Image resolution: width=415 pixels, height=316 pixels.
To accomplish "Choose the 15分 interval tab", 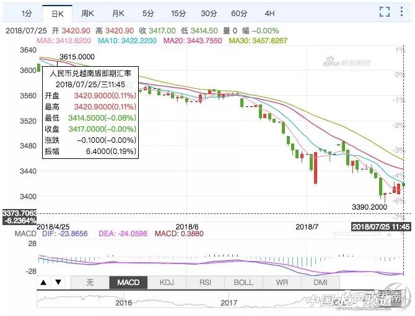I will click(178, 12).
